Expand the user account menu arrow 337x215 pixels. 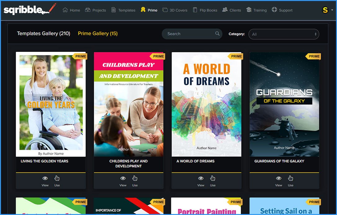coord(332,10)
